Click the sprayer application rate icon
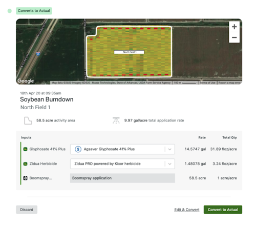The height and width of the screenshot is (225, 256). [x=116, y=120]
